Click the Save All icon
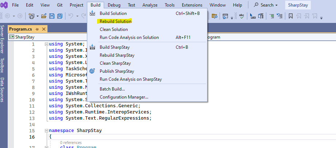 (59, 16)
